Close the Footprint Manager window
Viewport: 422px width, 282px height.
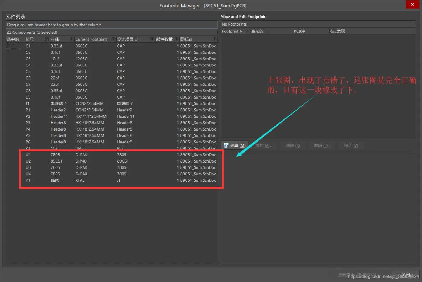tap(412, 4)
